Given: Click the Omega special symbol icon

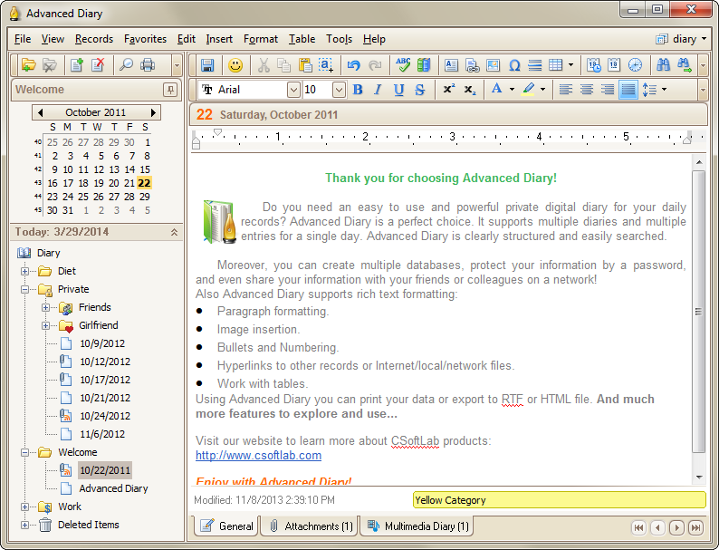Looking at the screenshot, I should [514, 65].
